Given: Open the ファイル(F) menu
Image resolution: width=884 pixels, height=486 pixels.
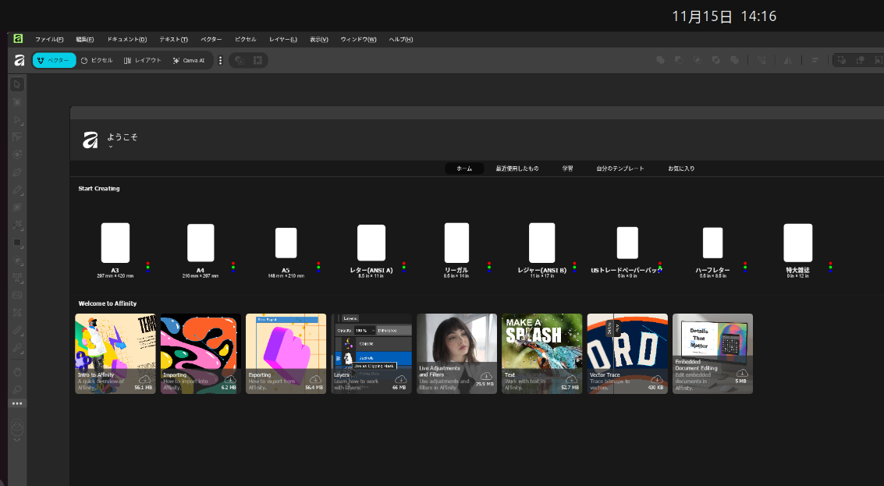Looking at the screenshot, I should pos(49,39).
